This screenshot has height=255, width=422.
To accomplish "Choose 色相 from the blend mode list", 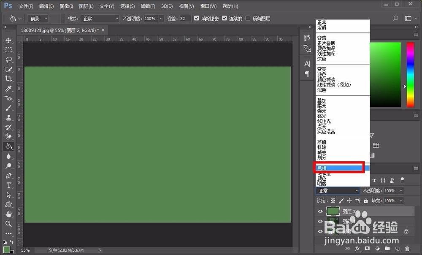I will point(343,168).
